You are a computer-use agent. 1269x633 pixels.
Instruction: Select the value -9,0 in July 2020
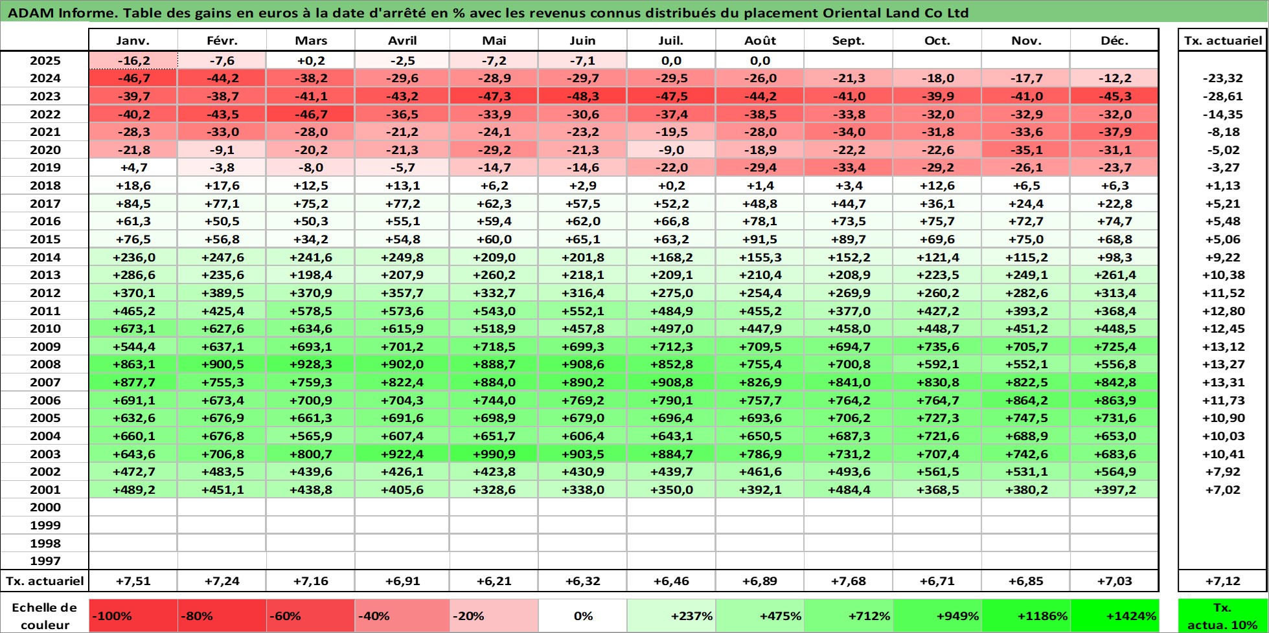pyautogui.click(x=671, y=150)
